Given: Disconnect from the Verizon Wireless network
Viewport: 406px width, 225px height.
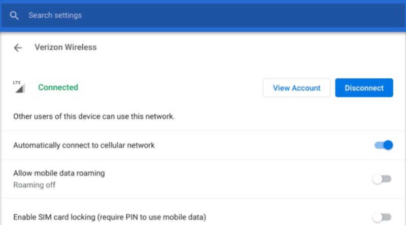Looking at the screenshot, I should tap(364, 88).
